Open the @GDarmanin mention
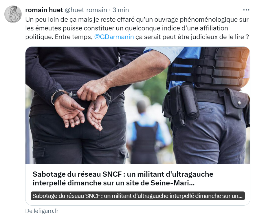This screenshot has height=219, width=257. tap(114, 37)
